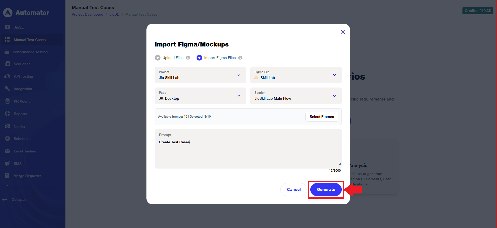Click the Generate button
The image size is (497, 228).
pyautogui.click(x=326, y=190)
